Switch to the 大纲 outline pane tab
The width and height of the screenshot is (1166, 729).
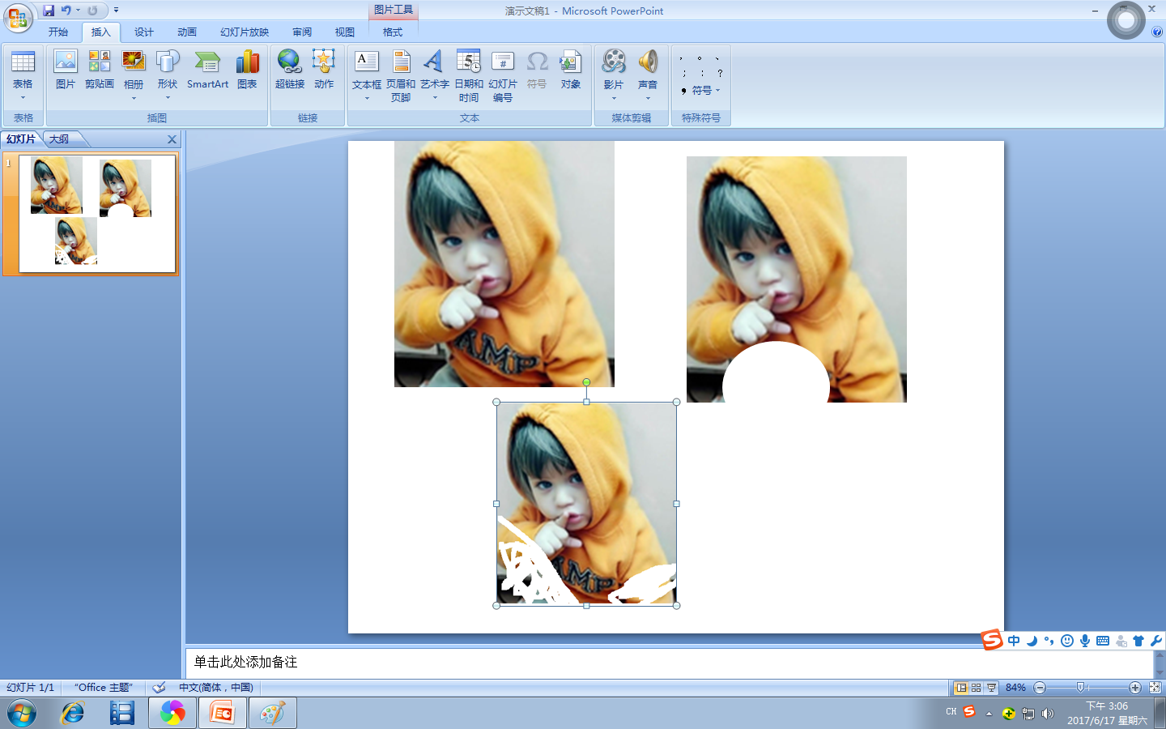click(59, 139)
